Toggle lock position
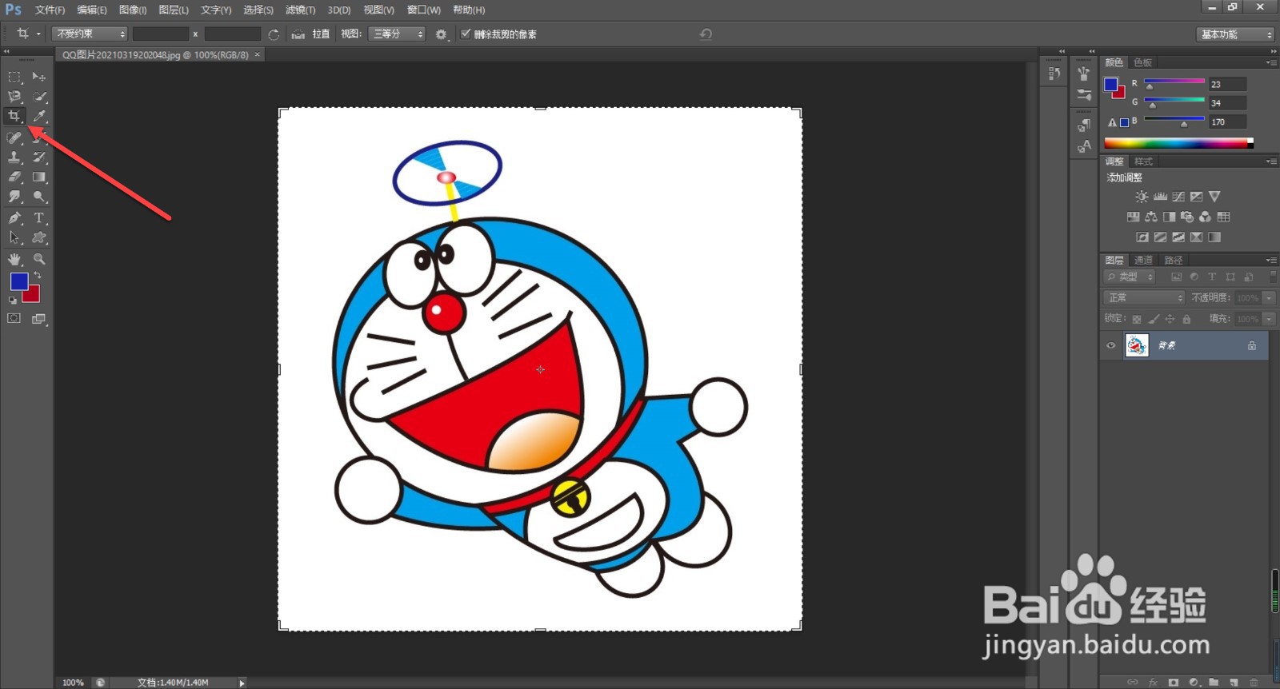 coord(1170,319)
